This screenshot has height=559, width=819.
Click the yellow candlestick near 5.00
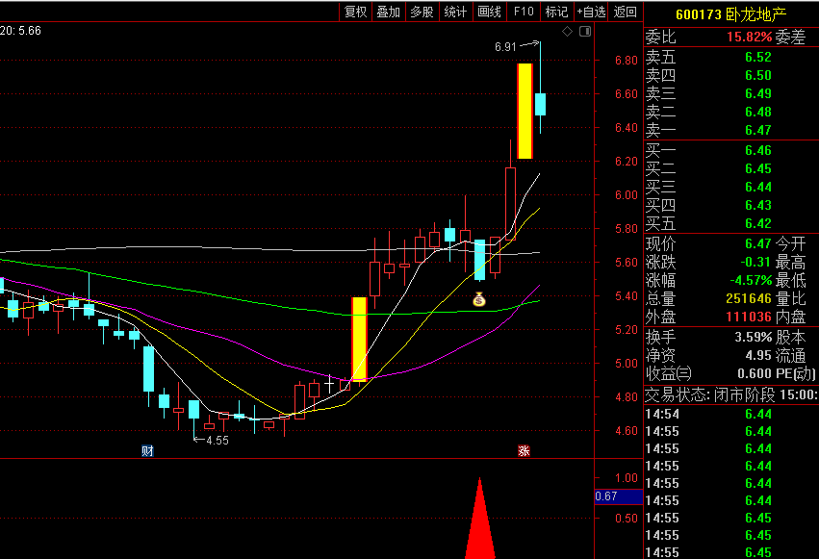tap(359, 340)
